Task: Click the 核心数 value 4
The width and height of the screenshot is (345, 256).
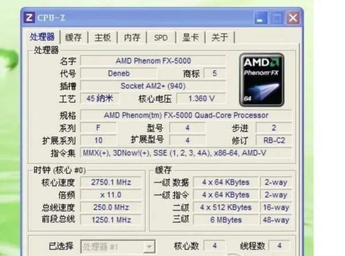Action: coord(214,246)
